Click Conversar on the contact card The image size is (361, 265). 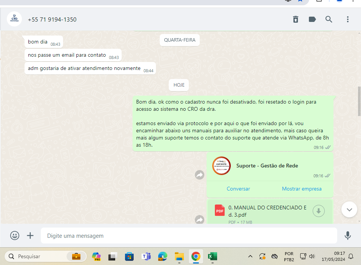[238, 189]
